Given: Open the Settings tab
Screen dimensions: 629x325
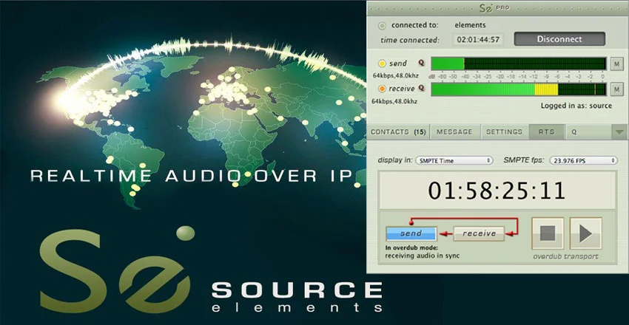Looking at the screenshot, I should [504, 131].
